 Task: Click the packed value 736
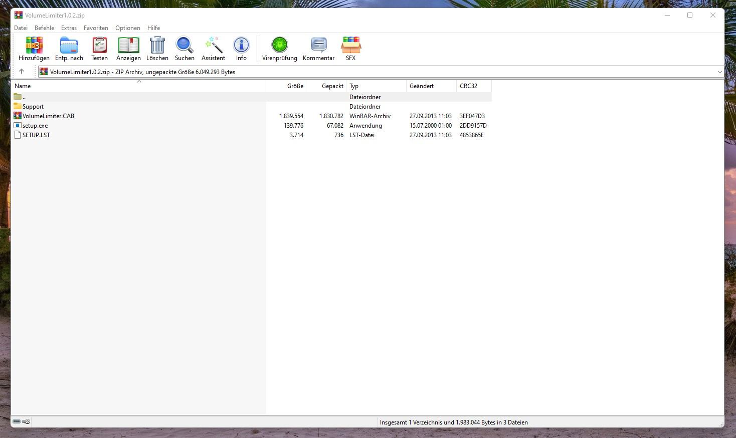click(x=339, y=135)
